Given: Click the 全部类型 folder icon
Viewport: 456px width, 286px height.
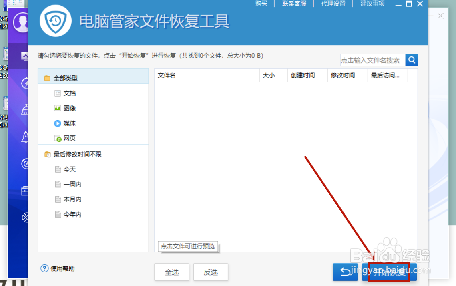Looking at the screenshot, I should coord(47,78).
